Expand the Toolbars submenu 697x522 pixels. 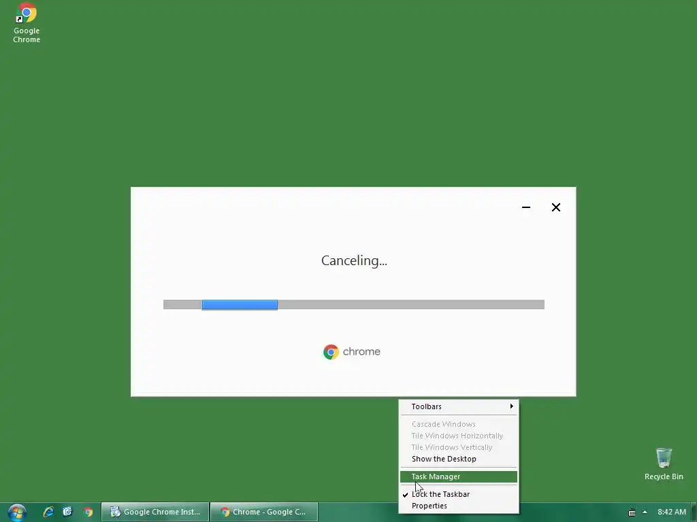point(459,406)
